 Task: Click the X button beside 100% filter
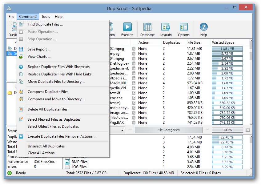[x=248, y=130]
